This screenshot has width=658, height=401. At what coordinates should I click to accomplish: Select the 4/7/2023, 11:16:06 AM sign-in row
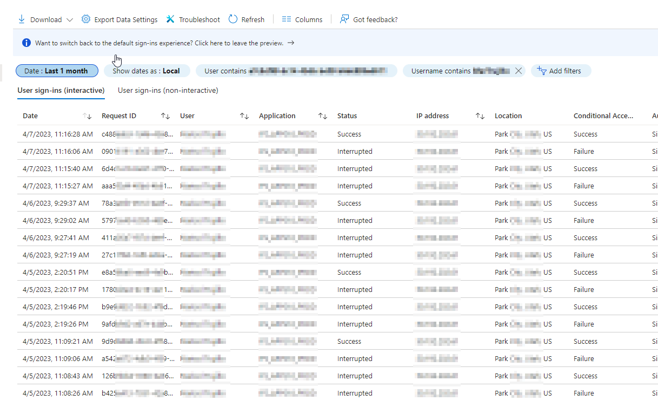[337, 151]
